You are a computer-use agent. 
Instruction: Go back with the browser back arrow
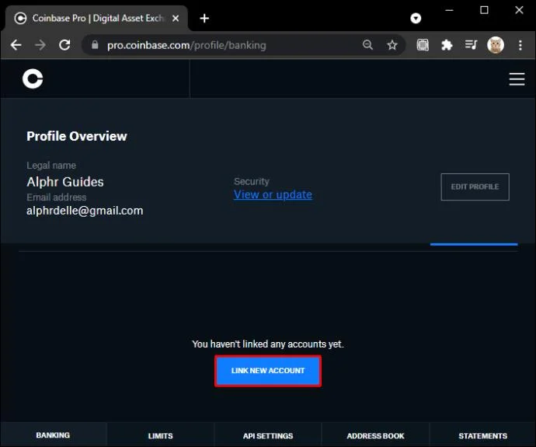[16, 45]
